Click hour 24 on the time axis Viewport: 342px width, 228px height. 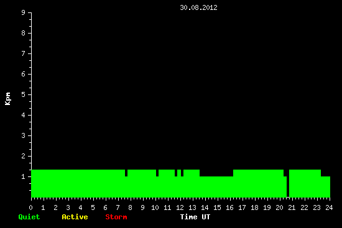pyautogui.click(x=329, y=207)
